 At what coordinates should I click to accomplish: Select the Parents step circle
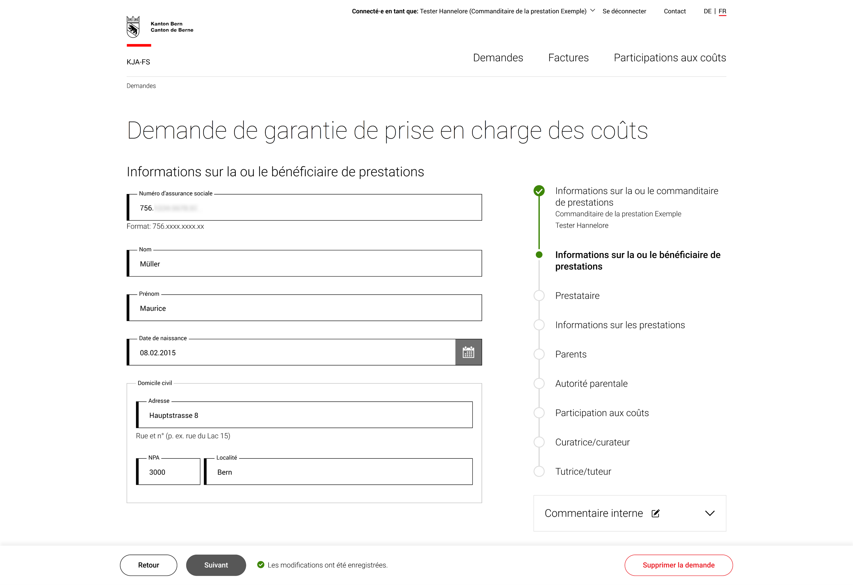tap(539, 354)
